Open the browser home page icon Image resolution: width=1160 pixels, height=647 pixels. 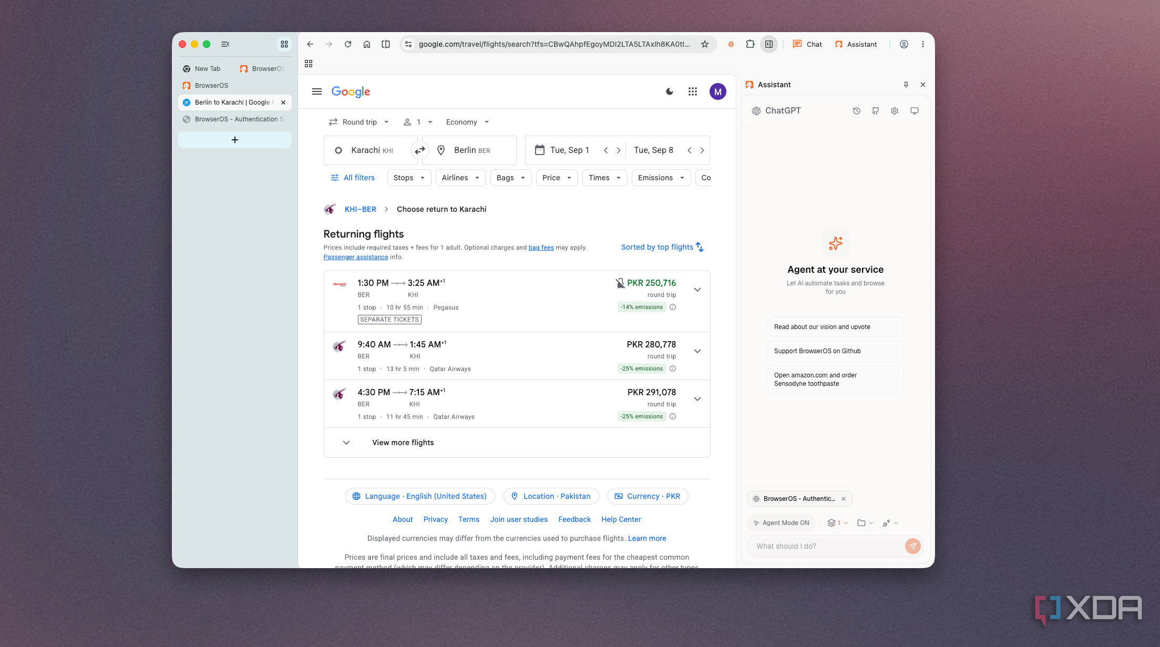[367, 44]
